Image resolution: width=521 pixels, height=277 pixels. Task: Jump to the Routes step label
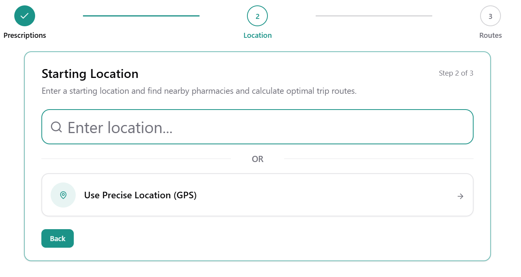coord(490,35)
